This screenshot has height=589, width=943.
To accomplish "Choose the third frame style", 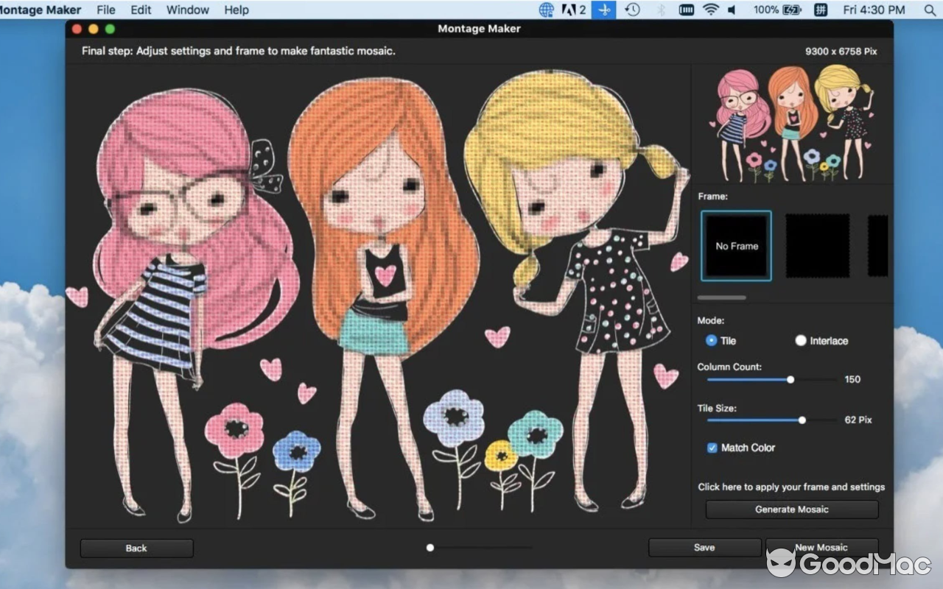I will pos(879,245).
